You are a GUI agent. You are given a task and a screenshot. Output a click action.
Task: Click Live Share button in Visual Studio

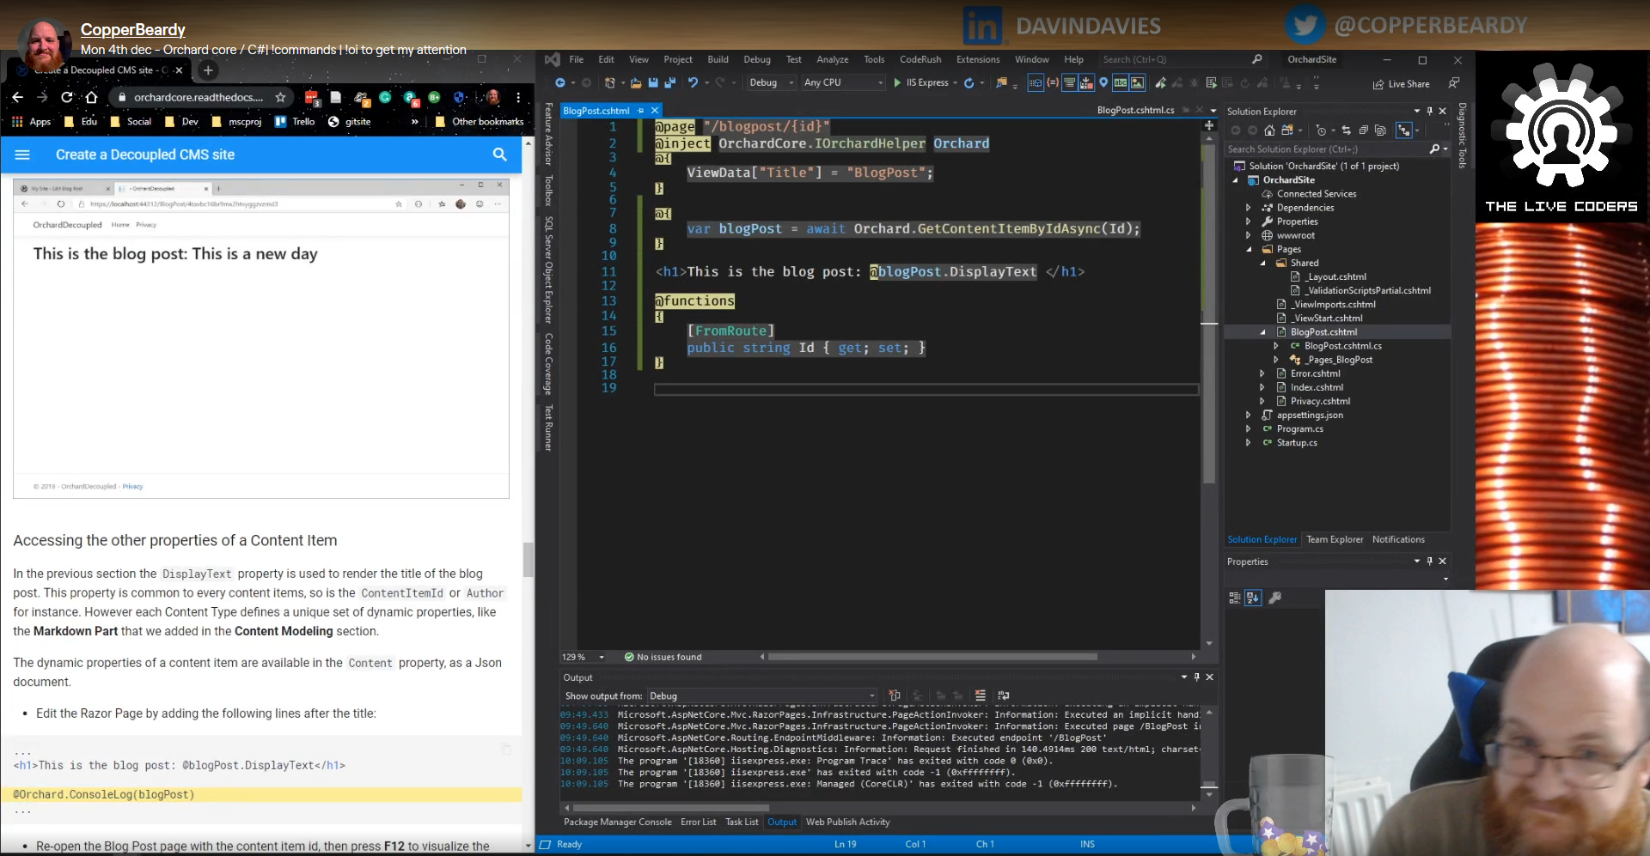click(1402, 84)
